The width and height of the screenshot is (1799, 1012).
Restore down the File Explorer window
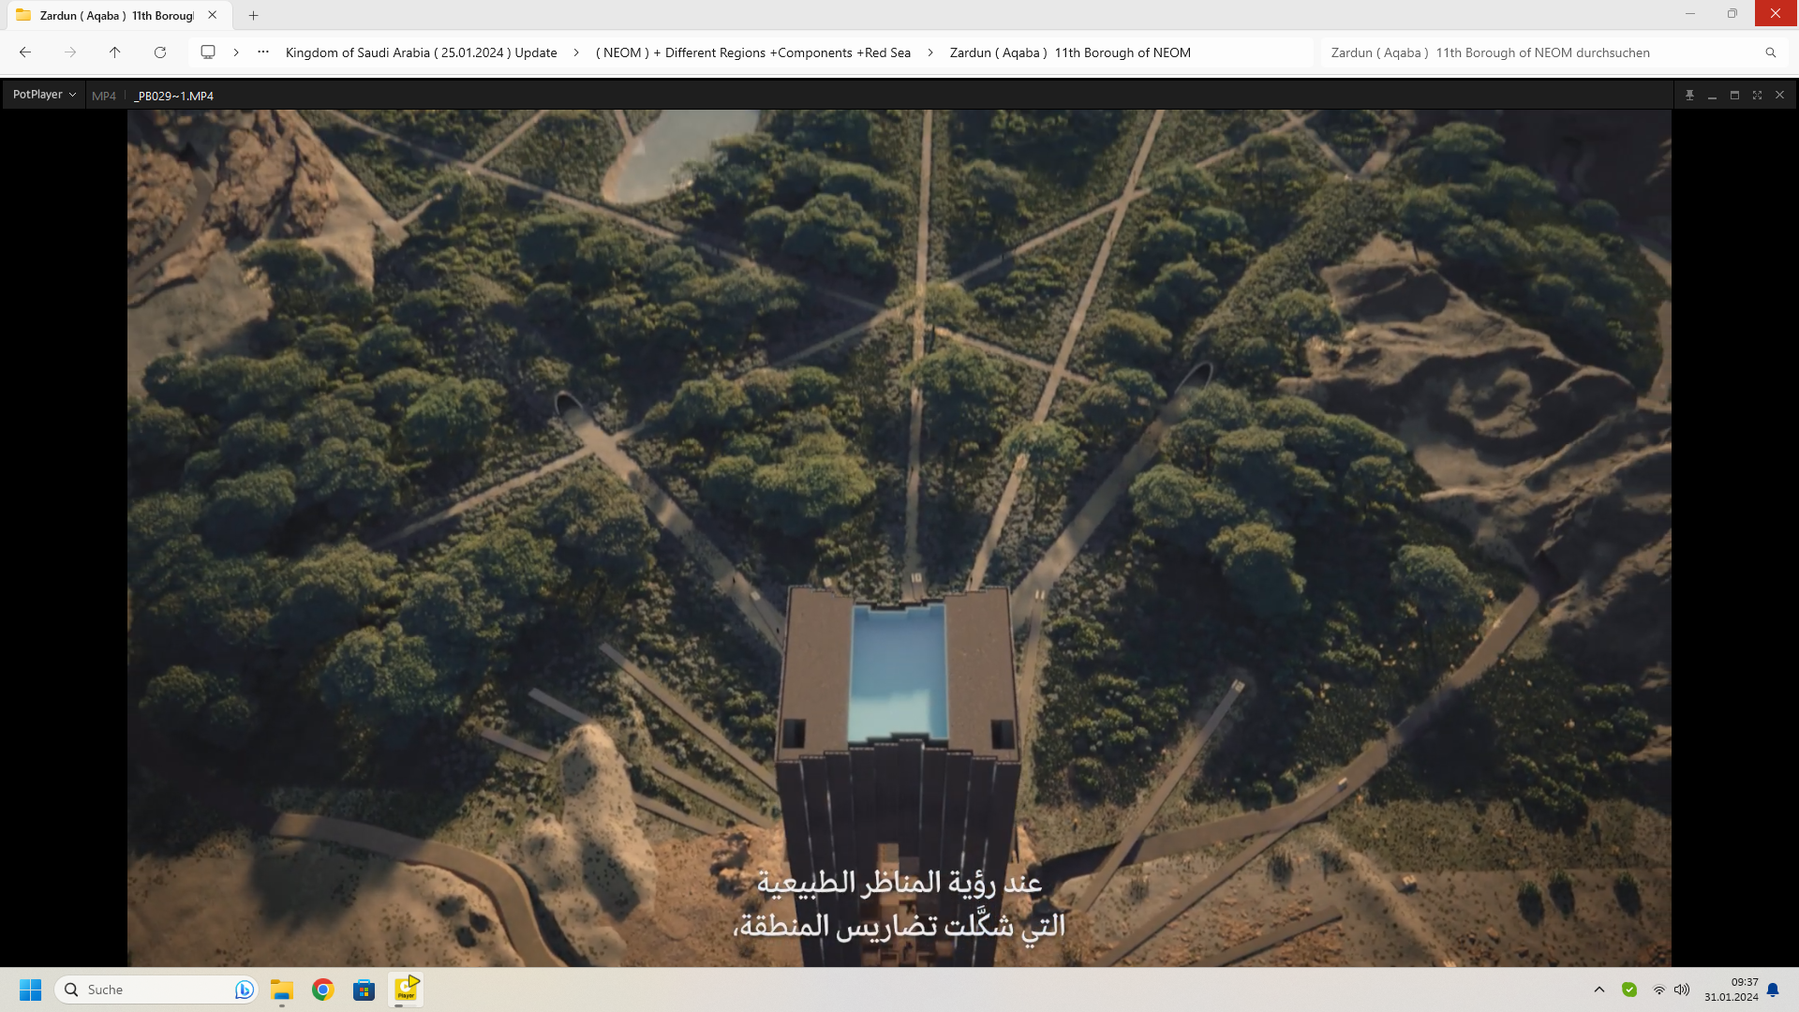(1732, 13)
